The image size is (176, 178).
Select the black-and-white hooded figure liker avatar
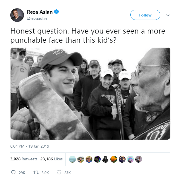(x=106, y=159)
